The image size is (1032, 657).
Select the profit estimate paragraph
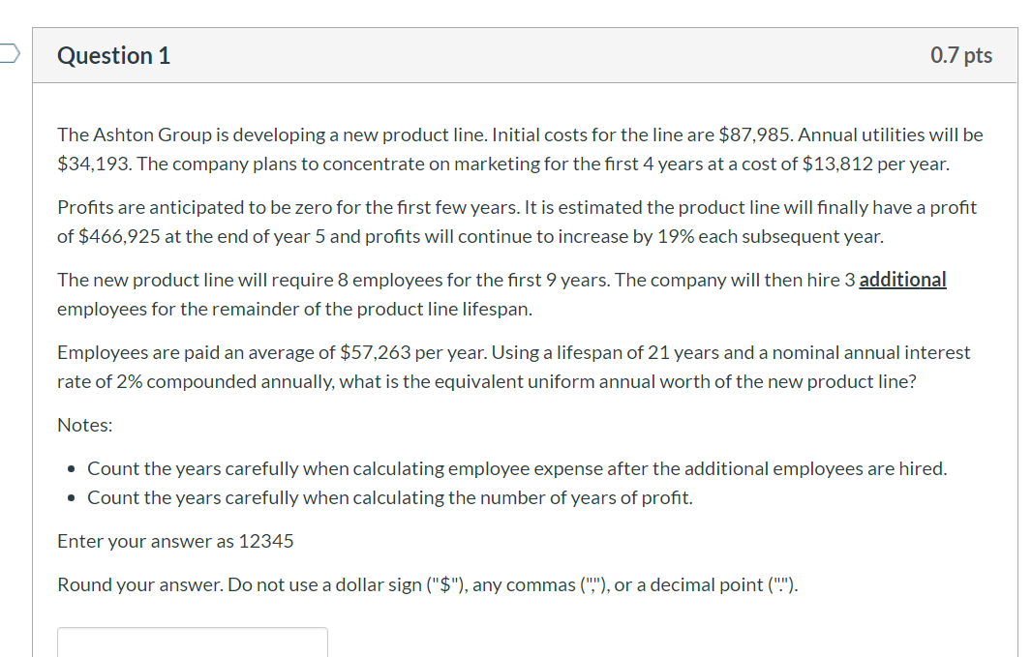(518, 221)
